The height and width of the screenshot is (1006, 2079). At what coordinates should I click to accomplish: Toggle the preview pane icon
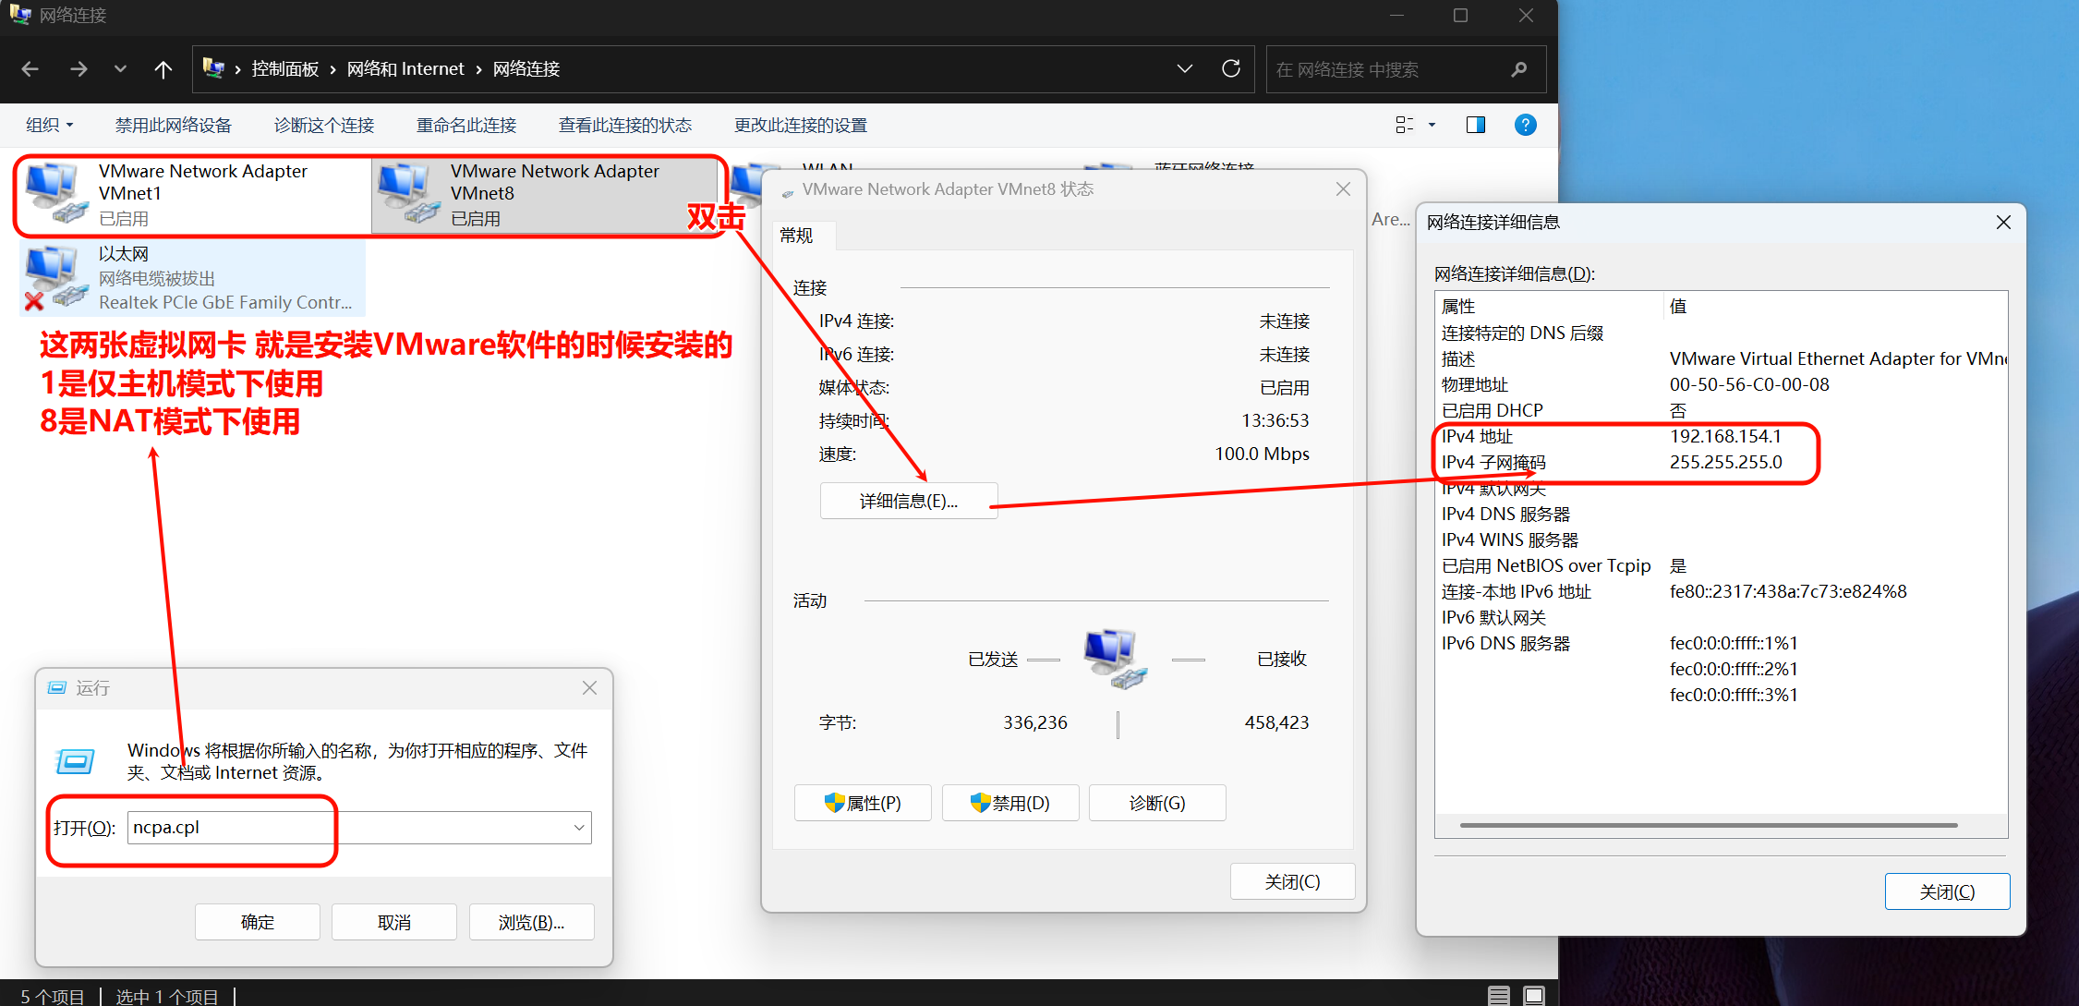1475,125
